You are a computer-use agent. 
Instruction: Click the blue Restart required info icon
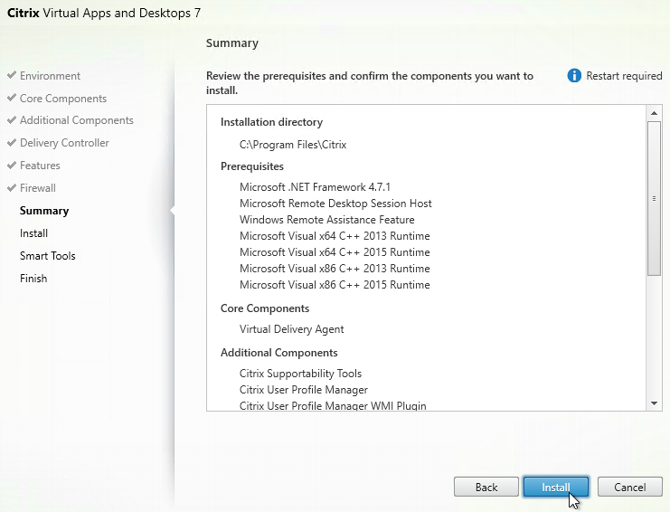(574, 76)
